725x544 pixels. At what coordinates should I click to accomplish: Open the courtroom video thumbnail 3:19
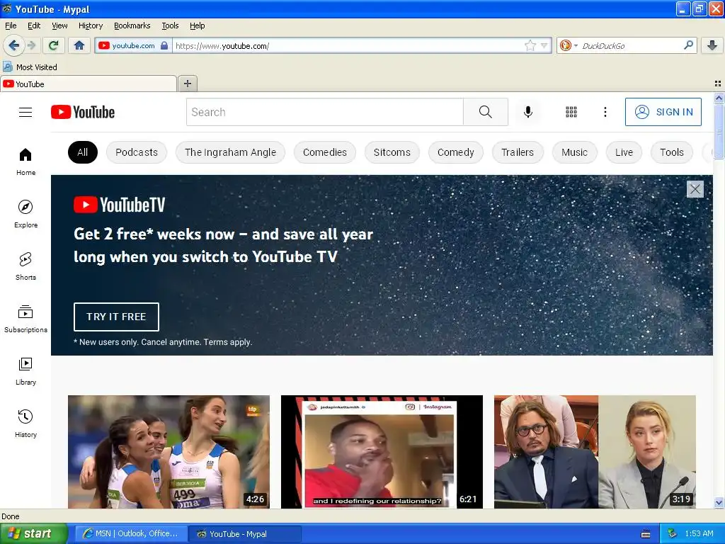[x=595, y=452]
